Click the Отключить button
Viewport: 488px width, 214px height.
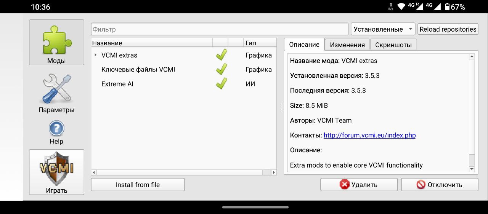click(440, 185)
